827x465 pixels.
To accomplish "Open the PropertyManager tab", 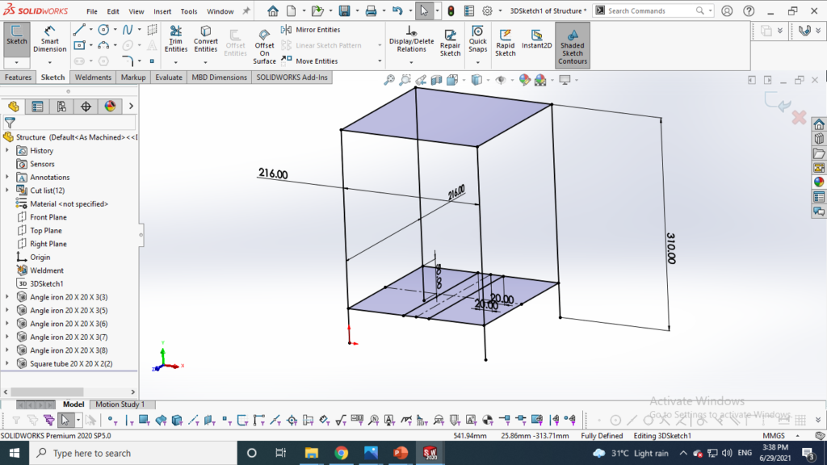I will tap(37, 107).
